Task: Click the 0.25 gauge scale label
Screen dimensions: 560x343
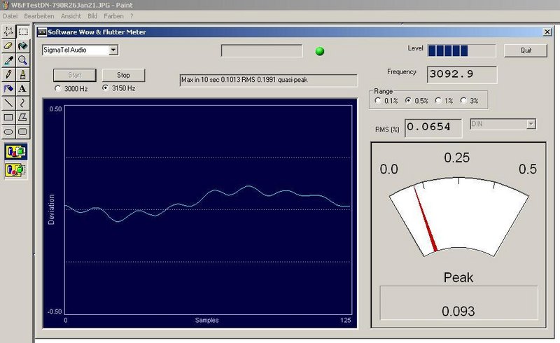Action: tap(457, 157)
